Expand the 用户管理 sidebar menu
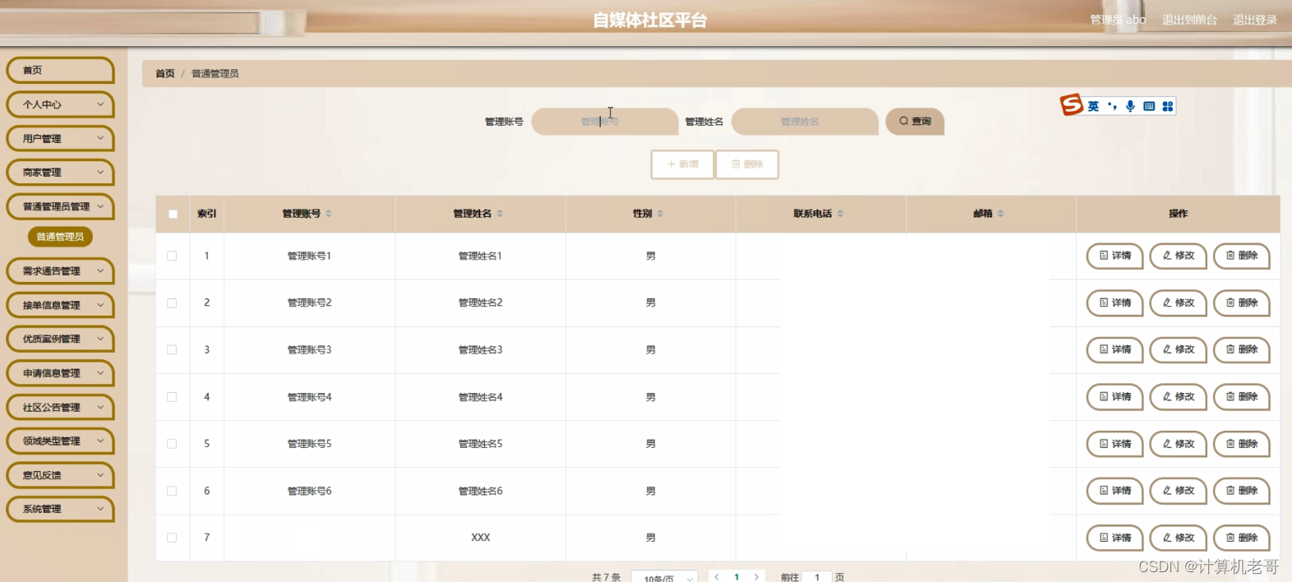 (60, 138)
